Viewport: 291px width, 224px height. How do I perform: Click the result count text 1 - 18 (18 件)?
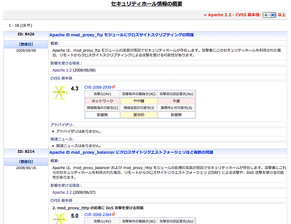click(x=20, y=26)
